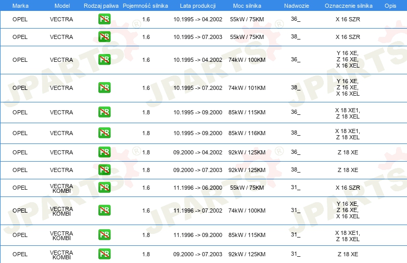Click the Model column header

coord(62,6)
